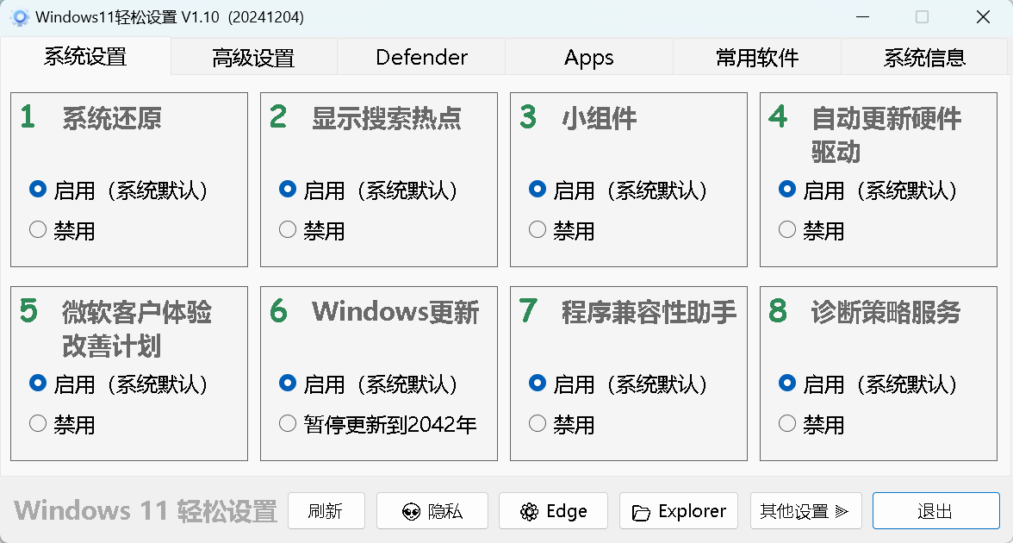The image size is (1013, 543).
Task: Click the privacy icon button labeled 隐私
Action: [x=432, y=510]
